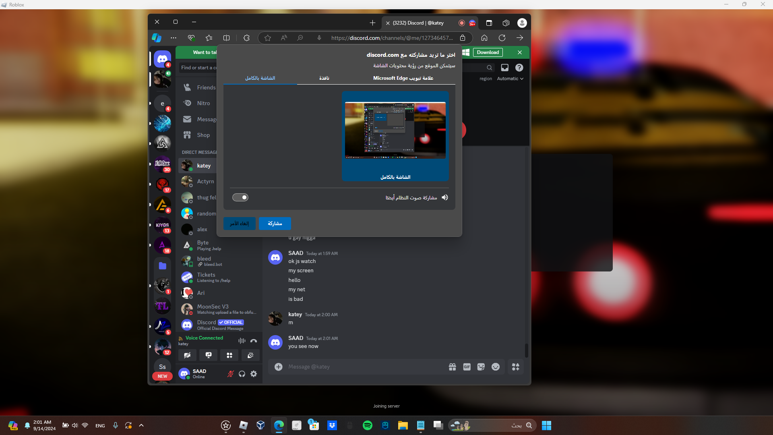The height and width of the screenshot is (435, 773).
Task: Reload the Discord page in Edge
Action: click(x=502, y=38)
